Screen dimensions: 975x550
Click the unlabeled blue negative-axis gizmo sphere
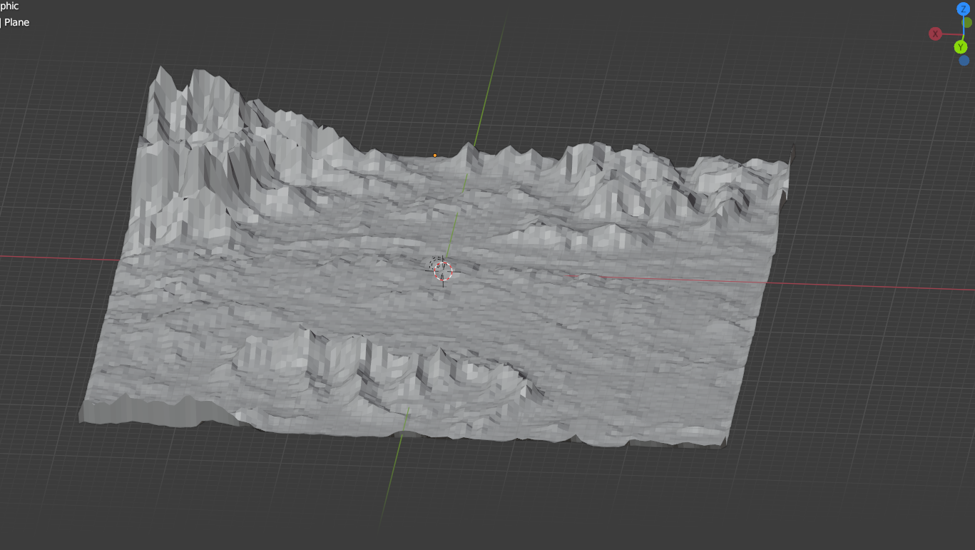coord(964,61)
